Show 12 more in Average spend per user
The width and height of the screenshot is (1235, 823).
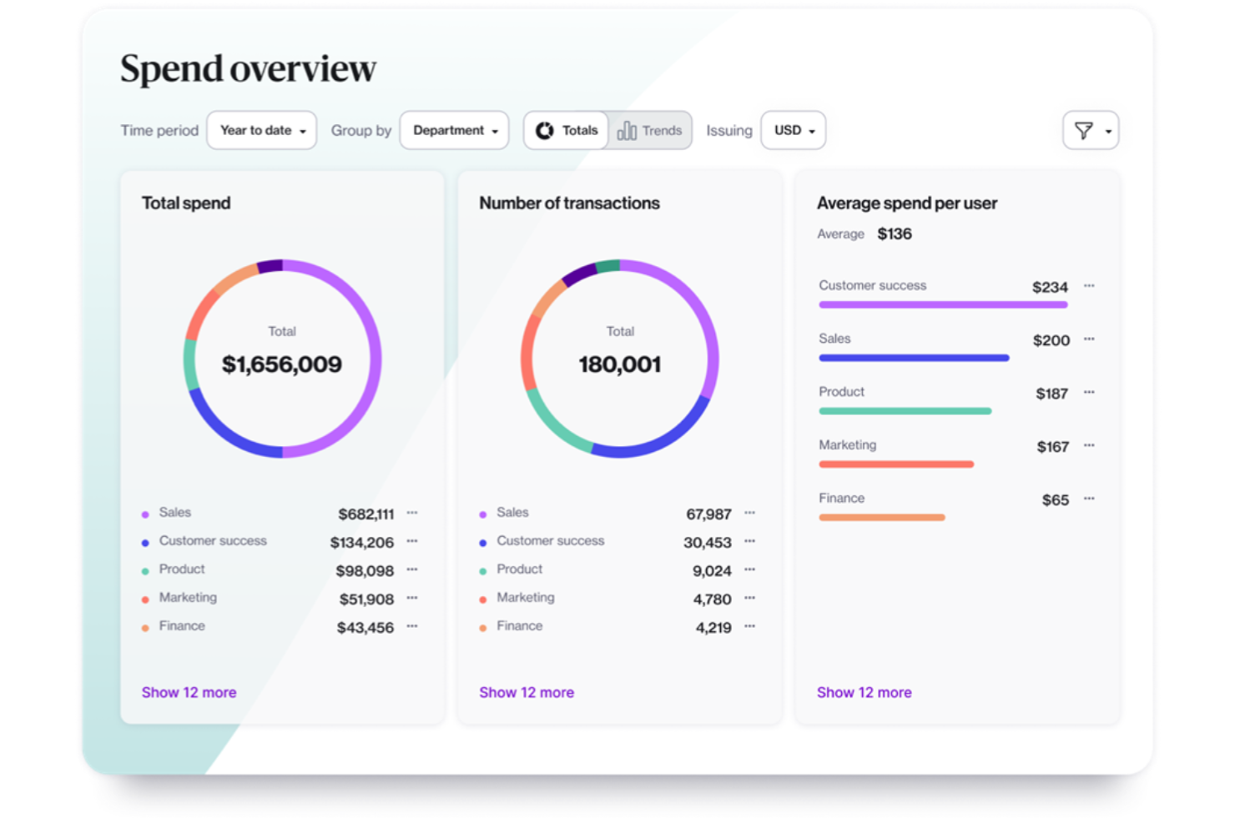[x=864, y=693]
